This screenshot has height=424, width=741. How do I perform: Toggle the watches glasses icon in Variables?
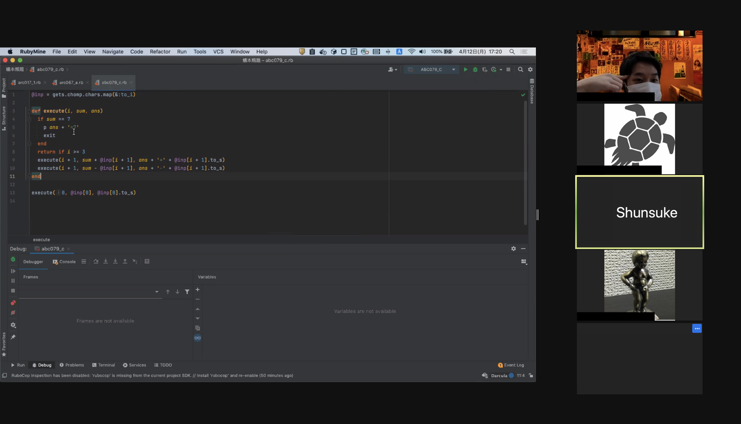[198, 338]
